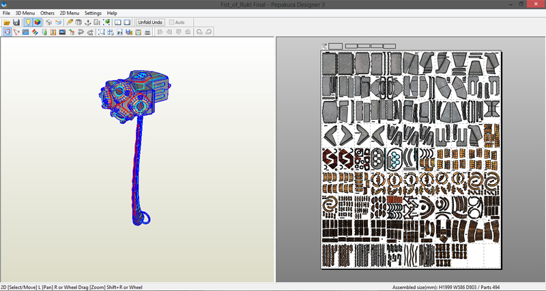Open the Settings menu
The image size is (546, 291).
[x=93, y=13]
